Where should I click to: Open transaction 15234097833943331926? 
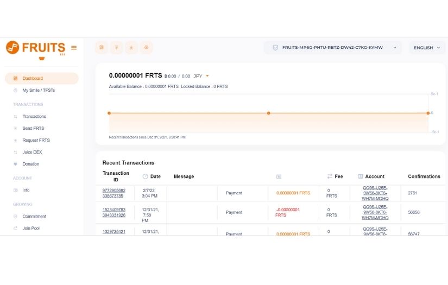tap(113, 212)
